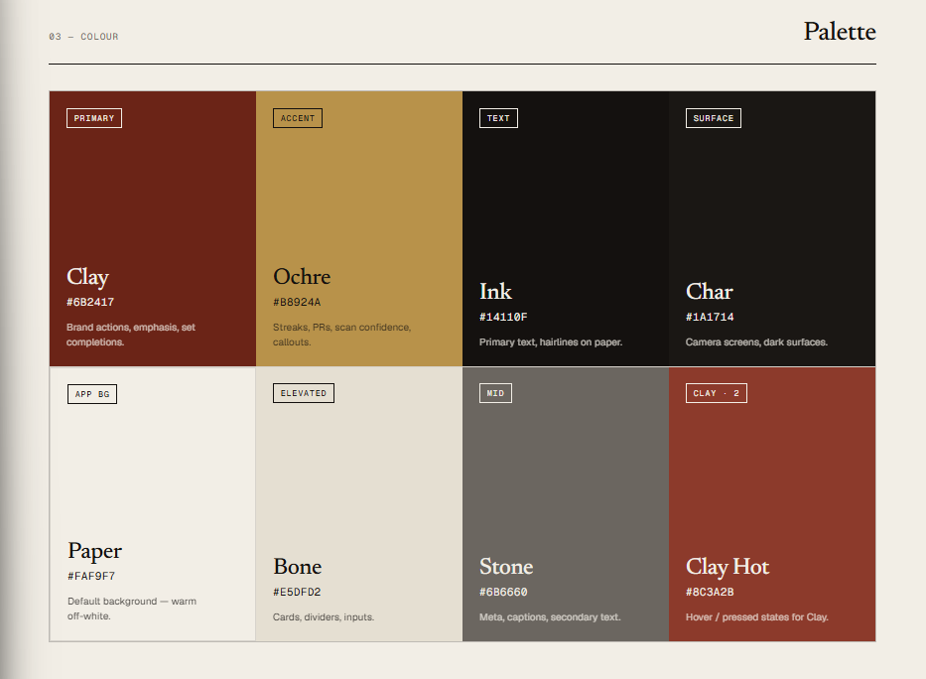This screenshot has width=926, height=679.
Task: Click description 'Primary text, hairlines on paper.'
Action: coord(551,342)
